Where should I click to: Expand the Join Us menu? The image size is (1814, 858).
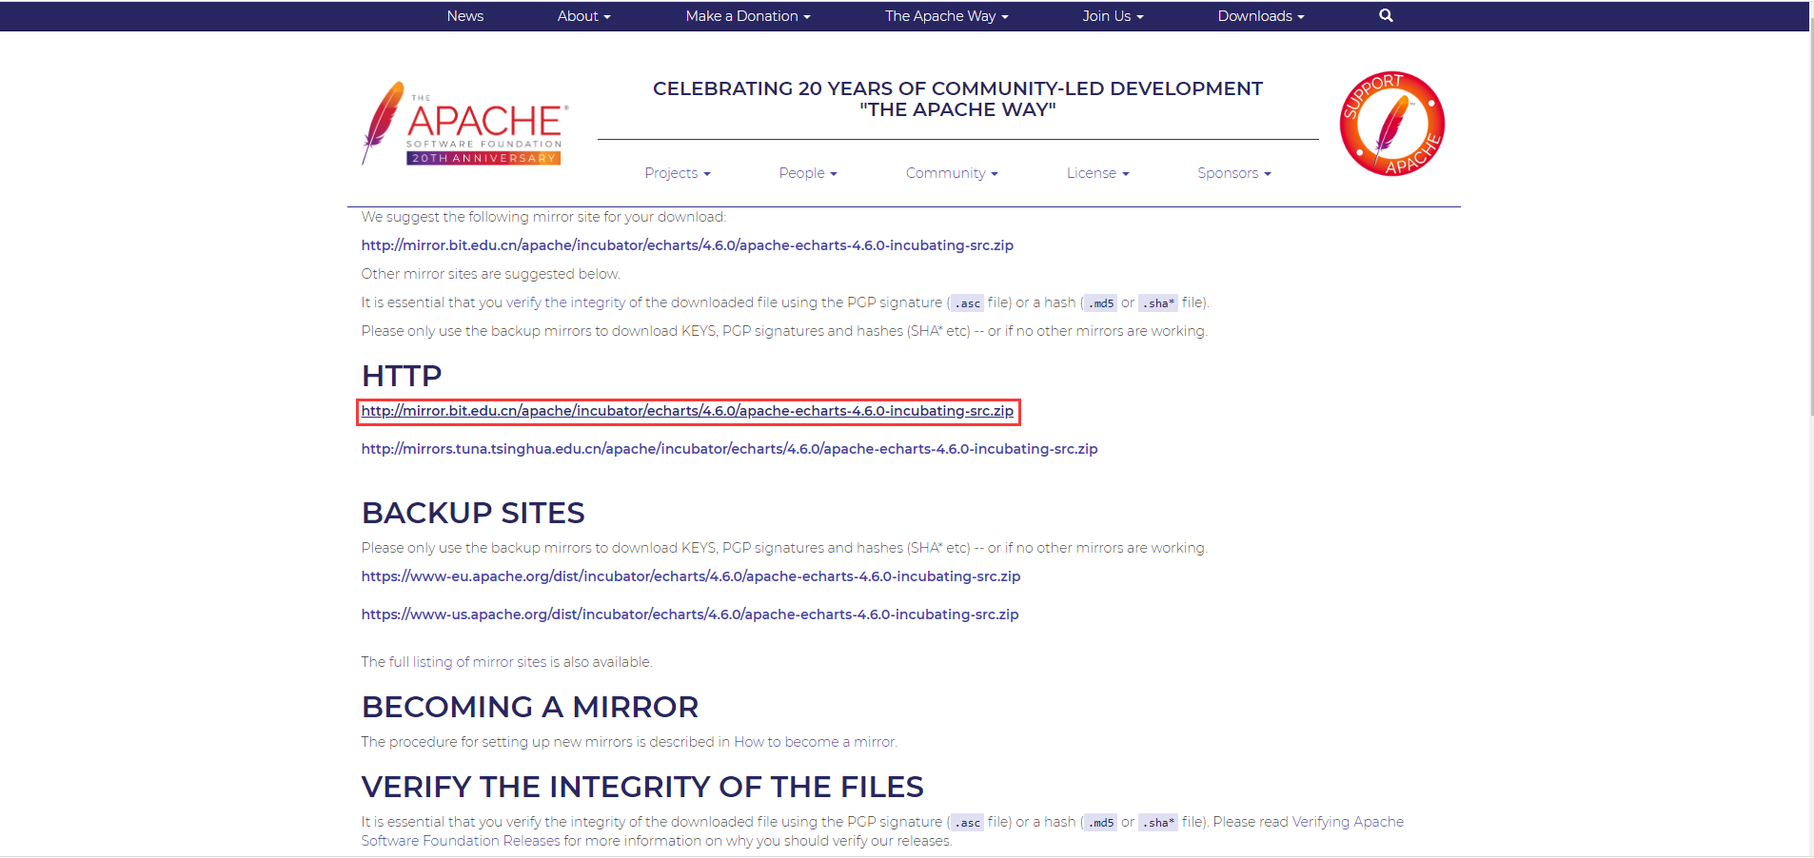click(x=1113, y=16)
